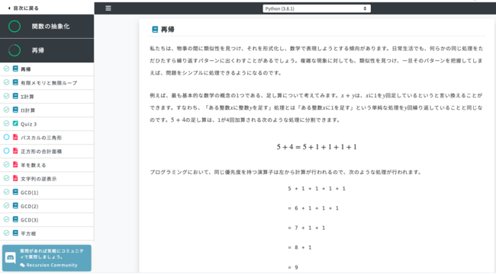Collapse the 再帰 section header
The width and height of the screenshot is (496, 274).
tap(47, 50)
